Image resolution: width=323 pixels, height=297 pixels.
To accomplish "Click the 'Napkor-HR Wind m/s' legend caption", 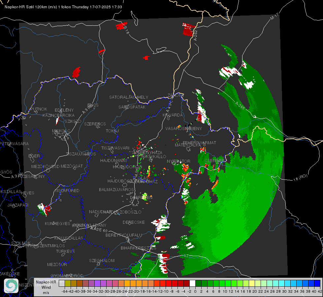I will [x=46, y=287].
